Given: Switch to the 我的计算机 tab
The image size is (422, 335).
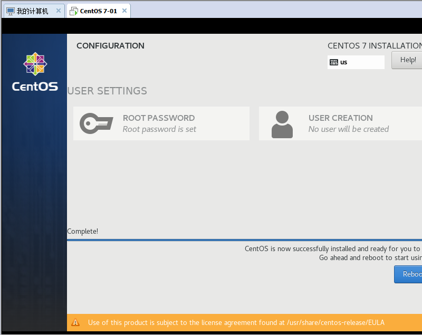Looking at the screenshot, I should 34,11.
